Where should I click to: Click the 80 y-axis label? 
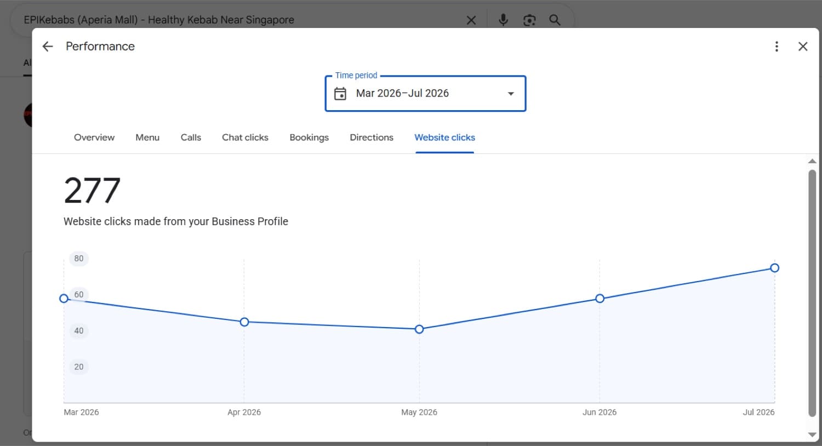click(x=79, y=259)
